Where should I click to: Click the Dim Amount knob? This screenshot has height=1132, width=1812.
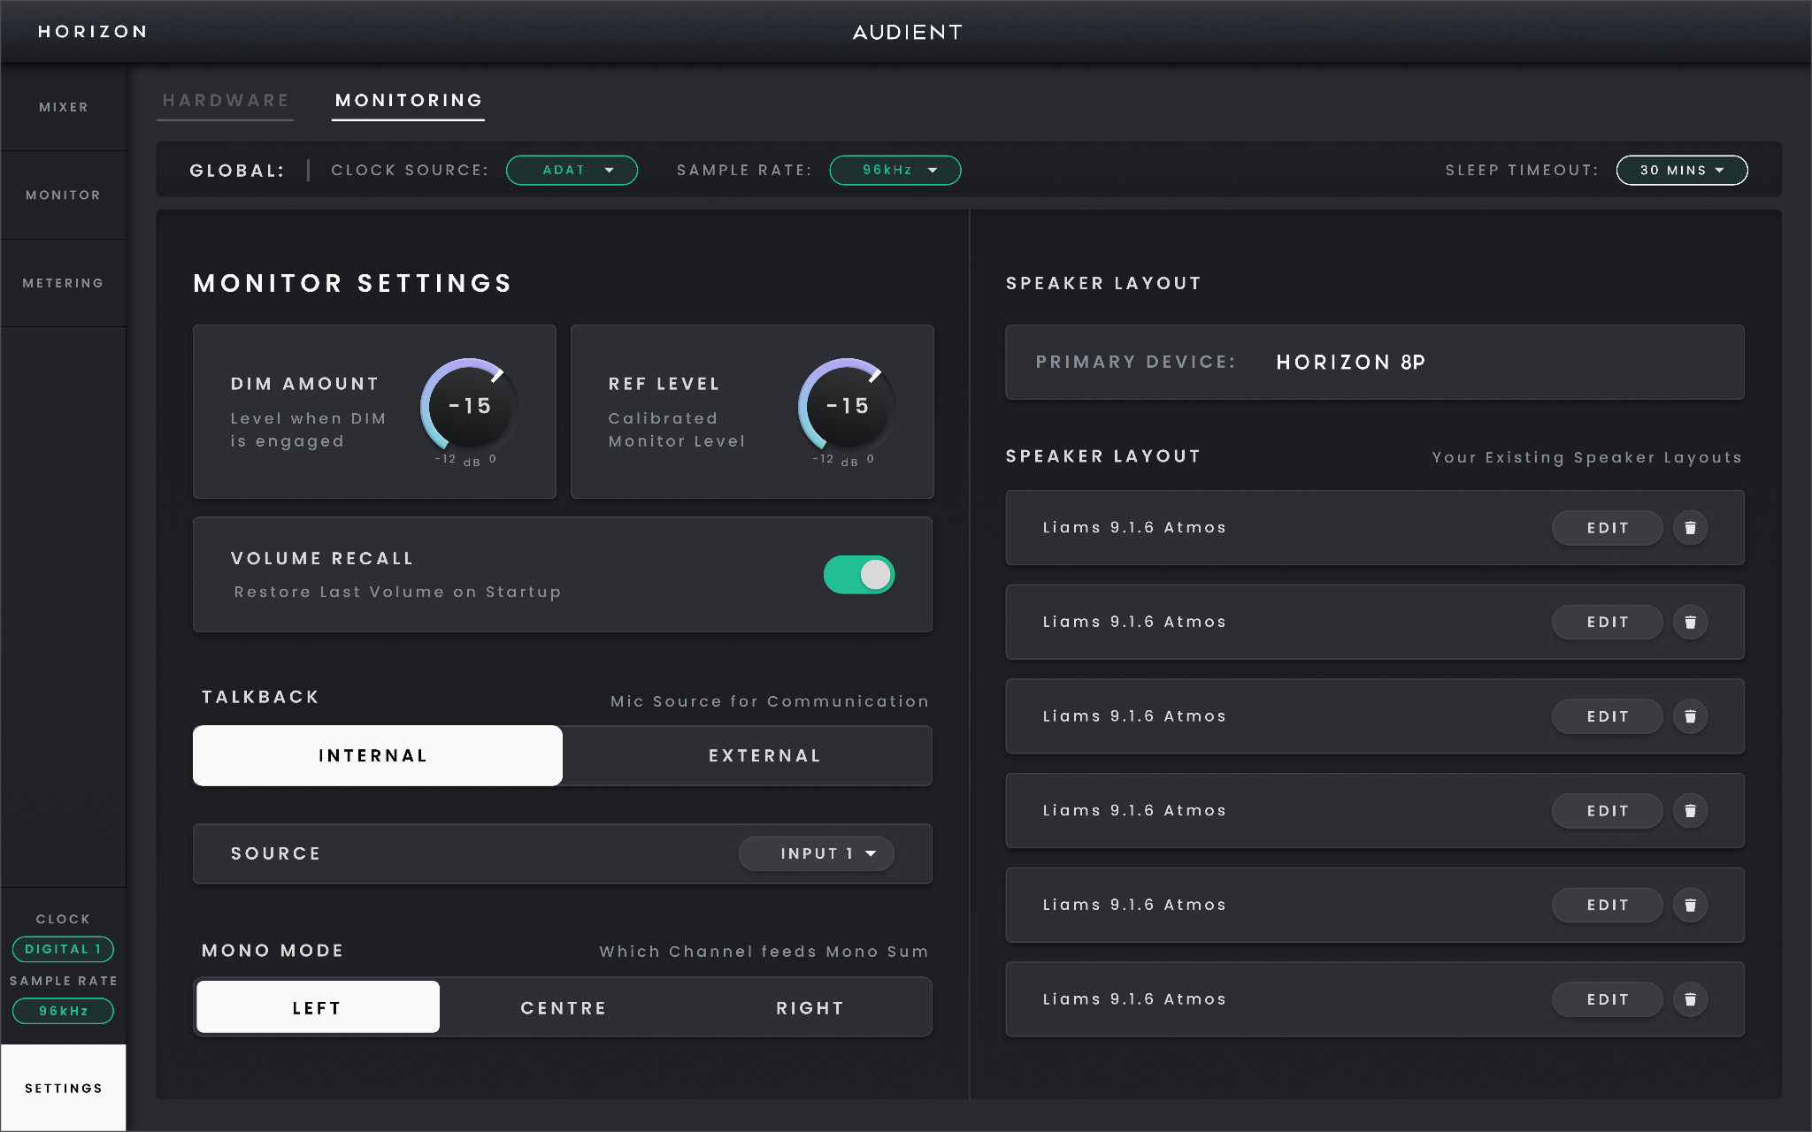pos(470,406)
